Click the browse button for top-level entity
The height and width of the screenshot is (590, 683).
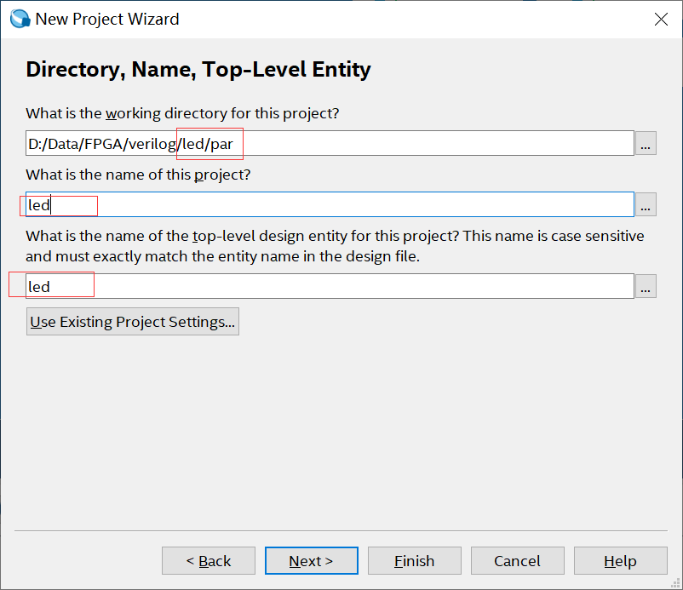[x=646, y=287]
